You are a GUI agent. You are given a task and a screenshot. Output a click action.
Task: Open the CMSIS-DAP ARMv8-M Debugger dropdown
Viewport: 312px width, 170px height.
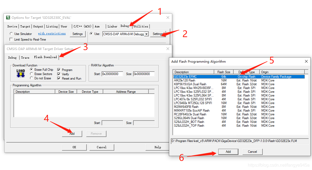click(147, 34)
